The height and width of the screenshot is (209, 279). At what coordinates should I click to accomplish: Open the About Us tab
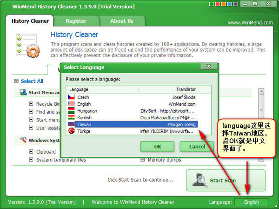122,21
